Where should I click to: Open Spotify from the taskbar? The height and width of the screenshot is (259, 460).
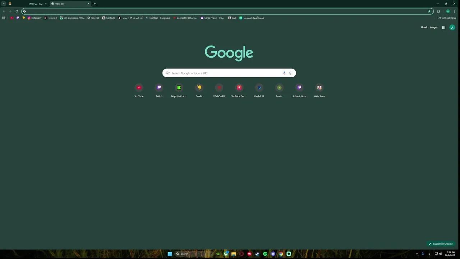pos(265,254)
